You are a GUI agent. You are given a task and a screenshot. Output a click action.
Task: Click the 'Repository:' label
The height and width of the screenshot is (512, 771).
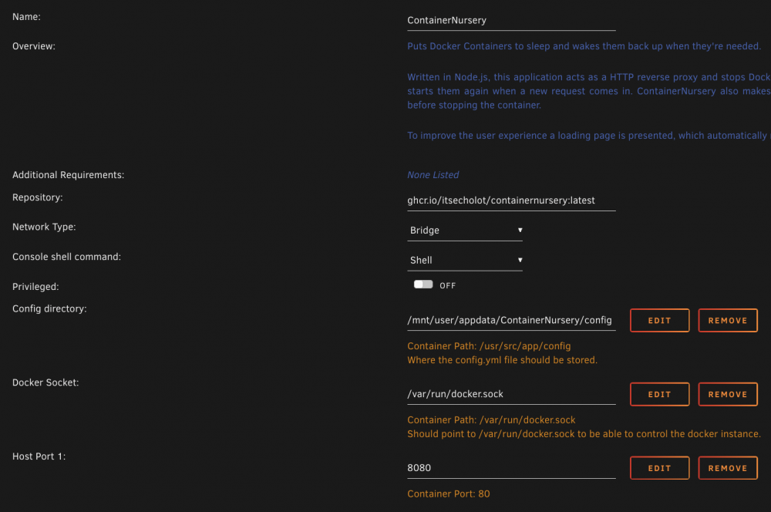coord(37,197)
